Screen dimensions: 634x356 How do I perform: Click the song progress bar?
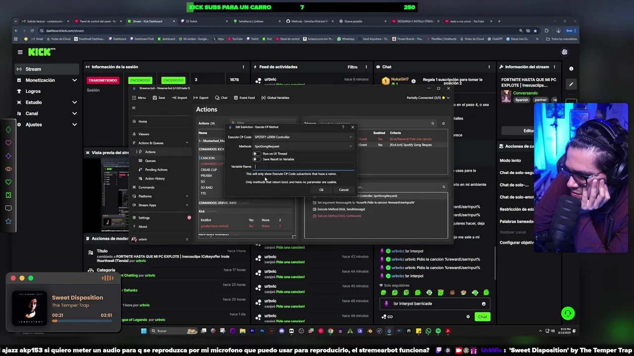[x=82, y=321]
